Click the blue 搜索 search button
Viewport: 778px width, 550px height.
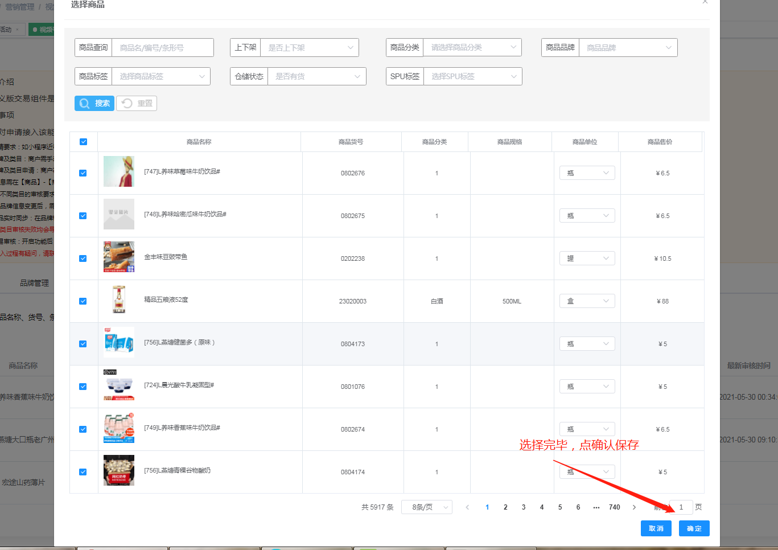[94, 103]
